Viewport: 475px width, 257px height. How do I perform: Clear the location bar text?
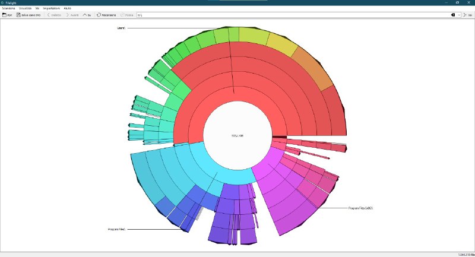tap(453, 14)
